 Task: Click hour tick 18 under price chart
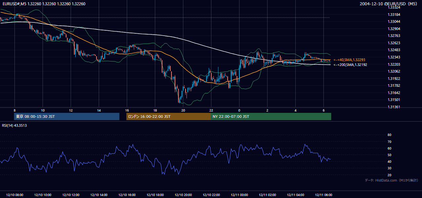155,110
